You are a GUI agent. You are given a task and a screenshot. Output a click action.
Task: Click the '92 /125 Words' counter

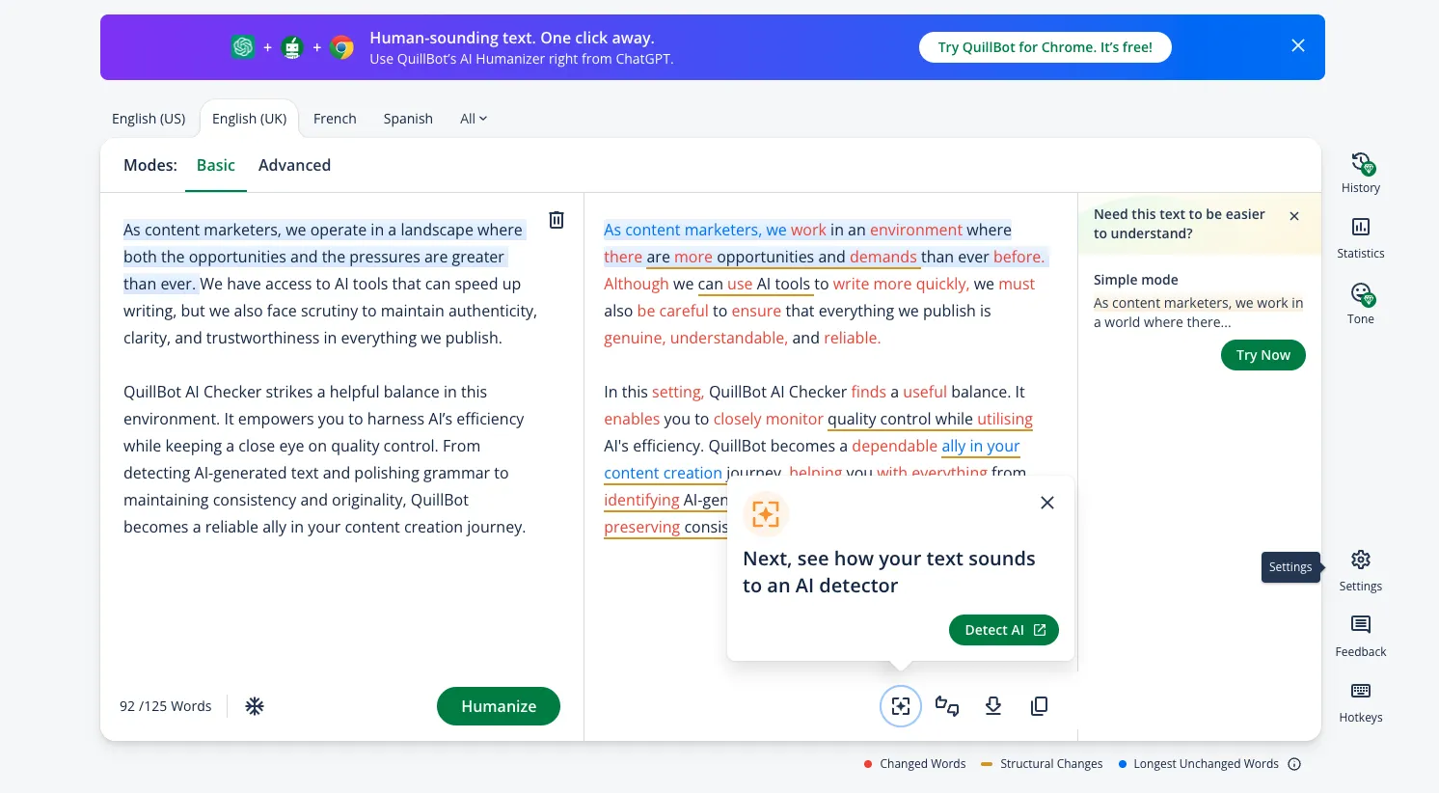(166, 706)
